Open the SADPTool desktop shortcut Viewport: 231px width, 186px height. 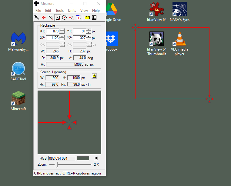click(x=18, y=71)
